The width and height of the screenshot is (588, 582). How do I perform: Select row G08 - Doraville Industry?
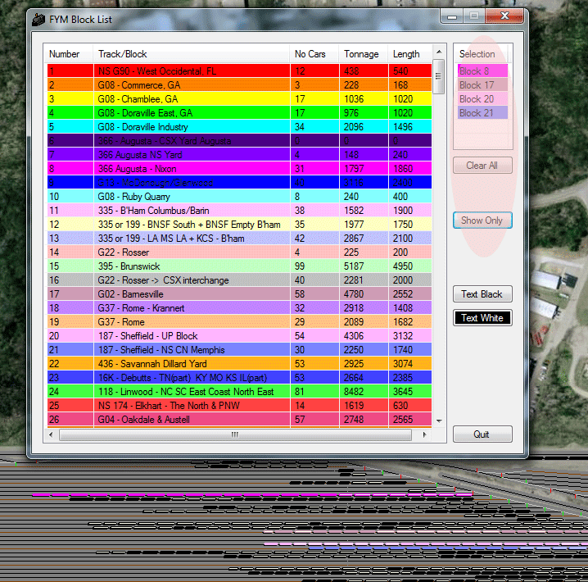(239, 127)
